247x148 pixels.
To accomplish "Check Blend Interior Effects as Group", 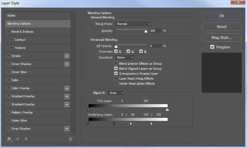I will coord(116,63).
